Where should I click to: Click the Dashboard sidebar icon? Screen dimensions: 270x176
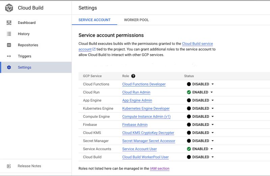click(9, 23)
